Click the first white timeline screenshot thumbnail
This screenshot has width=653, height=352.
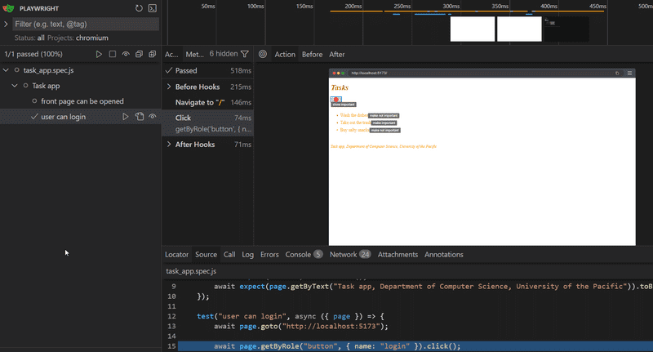tap(473, 29)
